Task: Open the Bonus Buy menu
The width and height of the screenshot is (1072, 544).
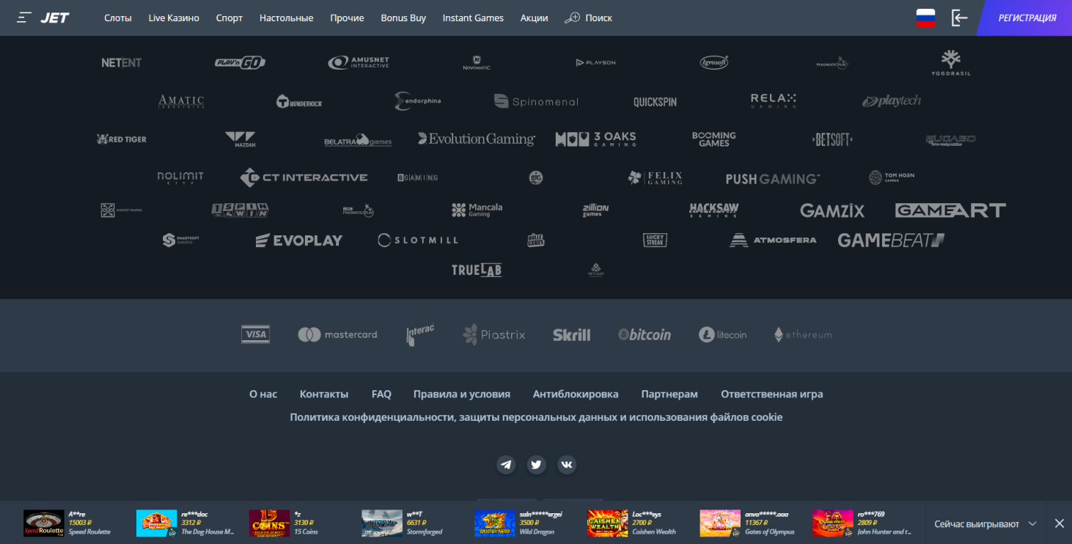Action: pyautogui.click(x=403, y=18)
